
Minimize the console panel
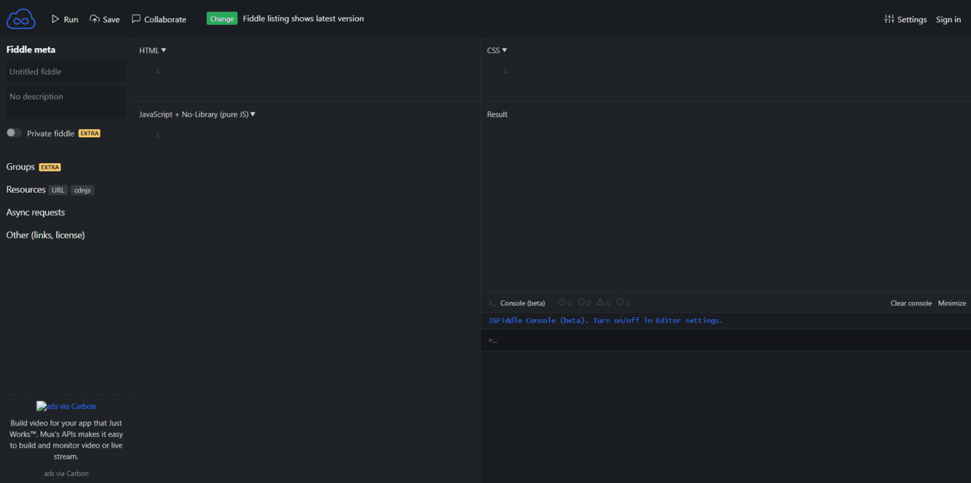951,303
